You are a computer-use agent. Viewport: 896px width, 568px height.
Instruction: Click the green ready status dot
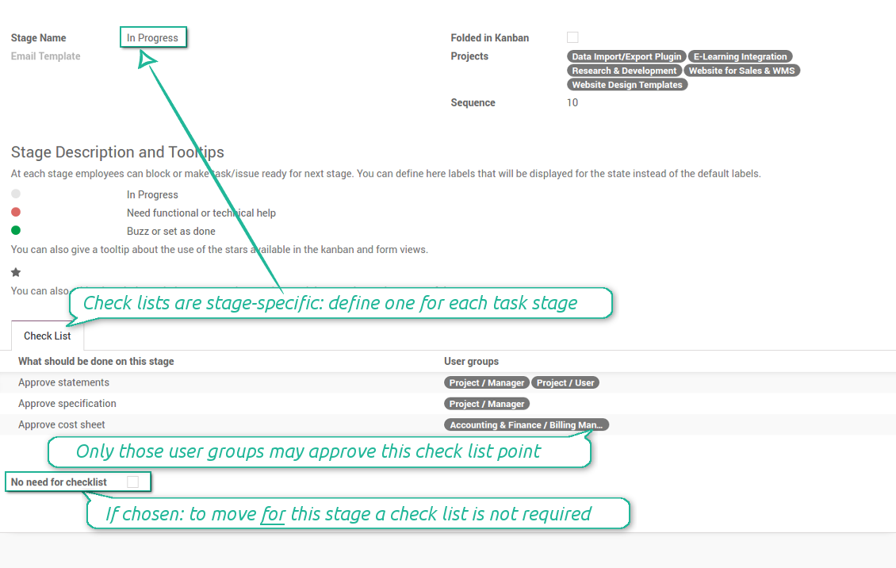[x=16, y=231]
